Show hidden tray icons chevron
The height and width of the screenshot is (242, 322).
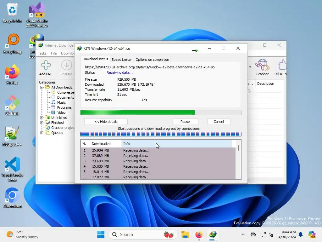pyautogui.click(x=243, y=234)
